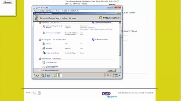The height and width of the screenshot is (101, 181).
Task: Click the ASP.NET Development Download Center icon
Action: click(x=44, y=67)
